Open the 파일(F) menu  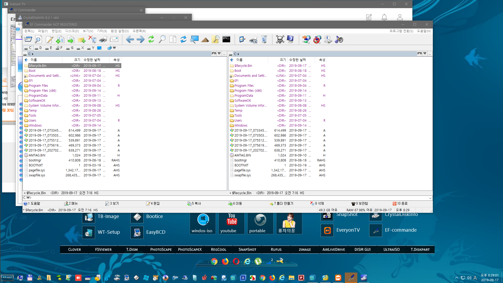pos(43,31)
